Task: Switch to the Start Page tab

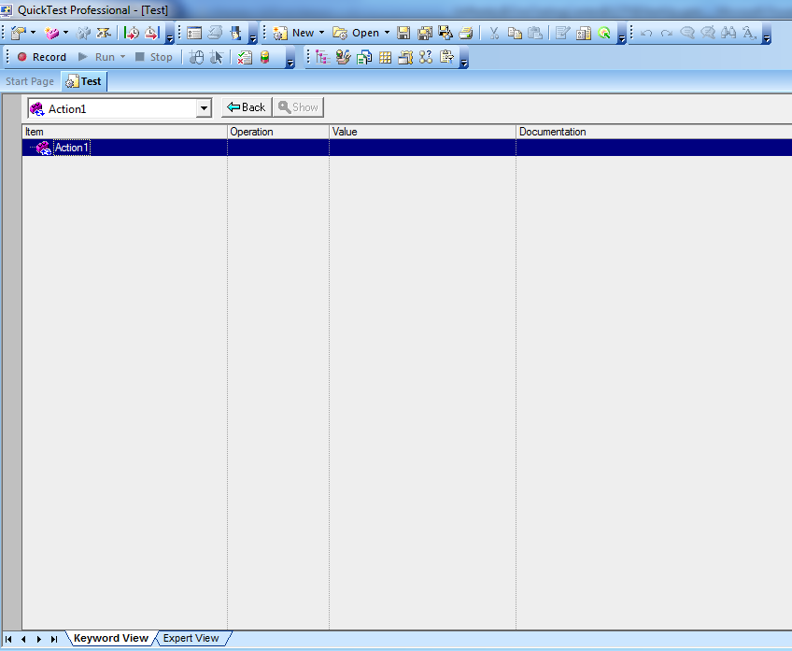Action: 30,81
